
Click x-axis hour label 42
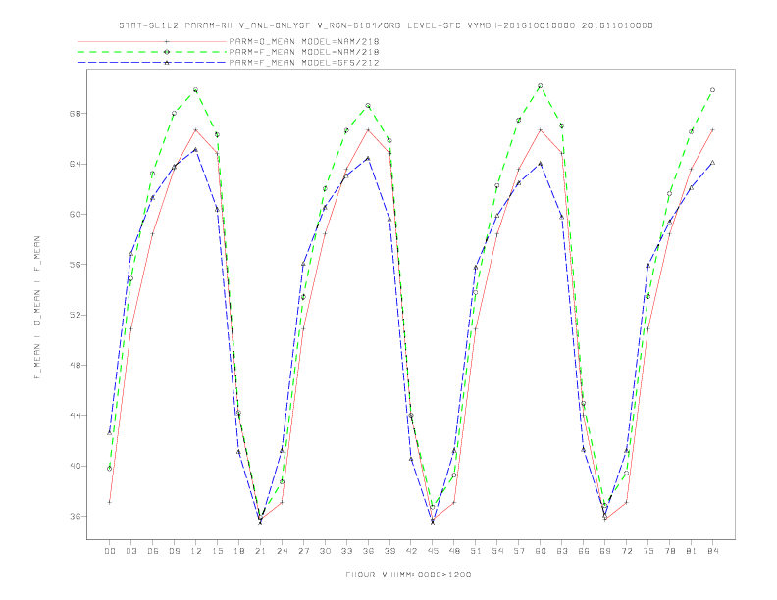coord(411,551)
